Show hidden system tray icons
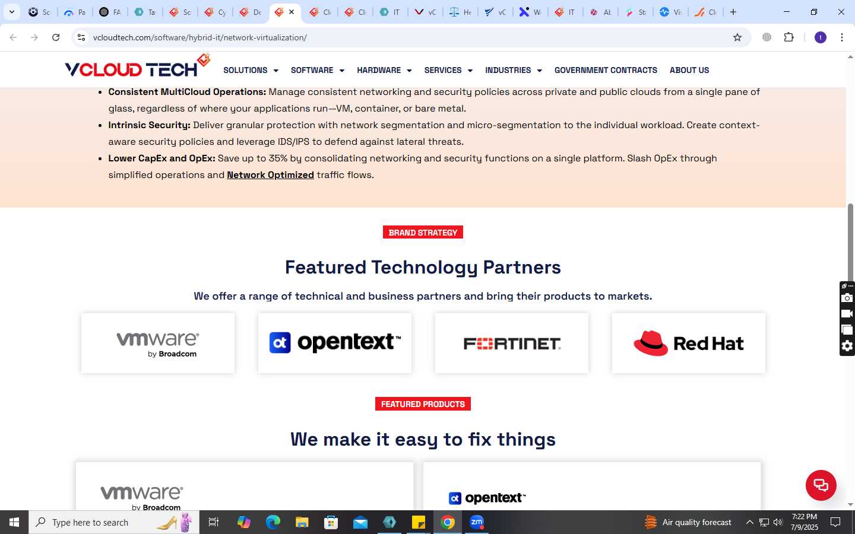The image size is (855, 534). pyautogui.click(x=750, y=522)
